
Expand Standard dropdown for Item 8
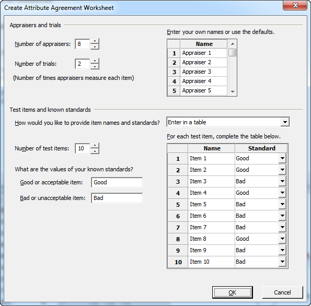pos(282,239)
